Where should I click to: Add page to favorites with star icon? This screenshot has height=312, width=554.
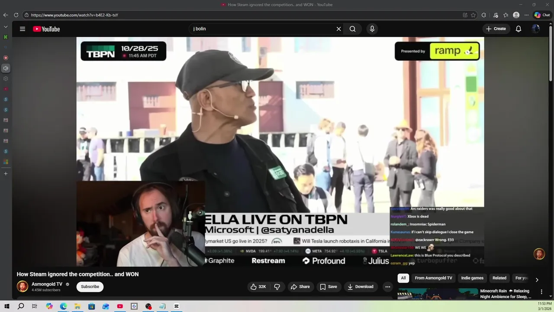click(473, 15)
